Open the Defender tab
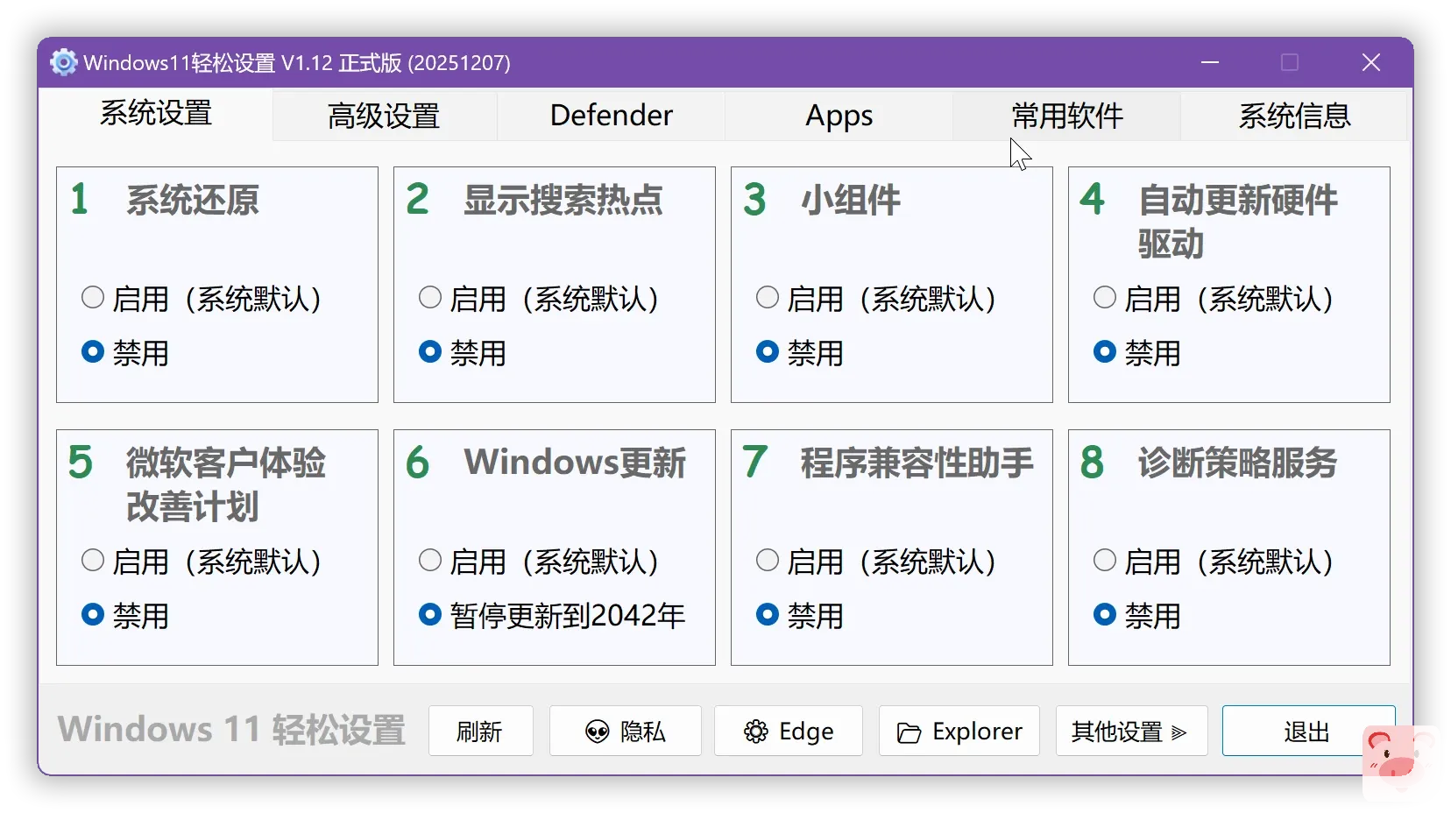The height and width of the screenshot is (813, 1451). [x=611, y=116]
